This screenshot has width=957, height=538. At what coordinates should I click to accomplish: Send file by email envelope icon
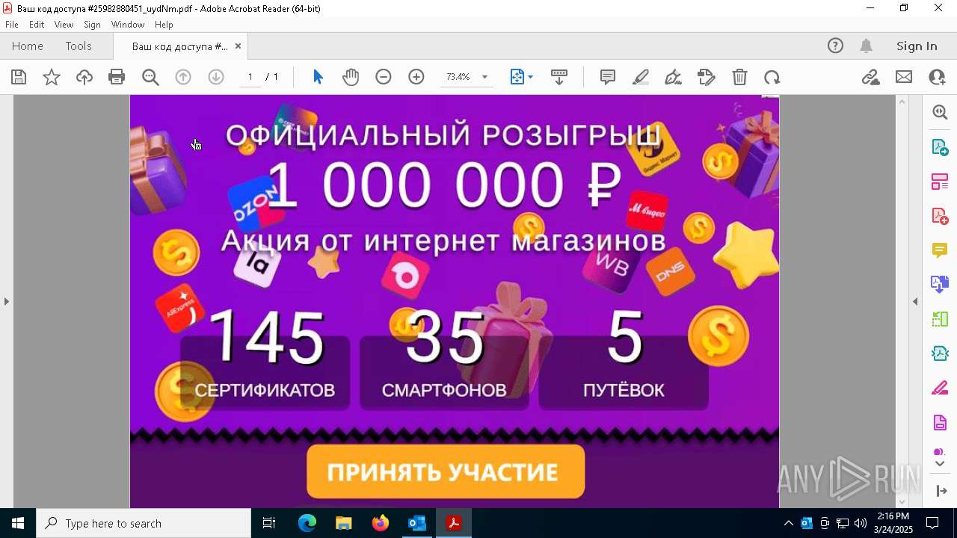(904, 77)
